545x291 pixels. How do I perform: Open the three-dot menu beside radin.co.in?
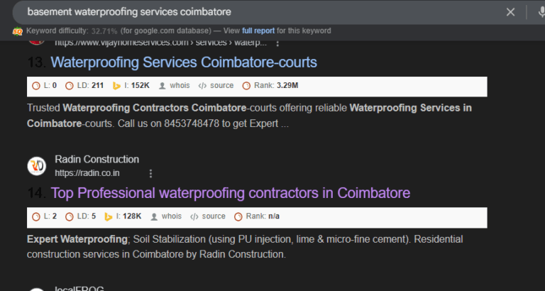click(150, 173)
